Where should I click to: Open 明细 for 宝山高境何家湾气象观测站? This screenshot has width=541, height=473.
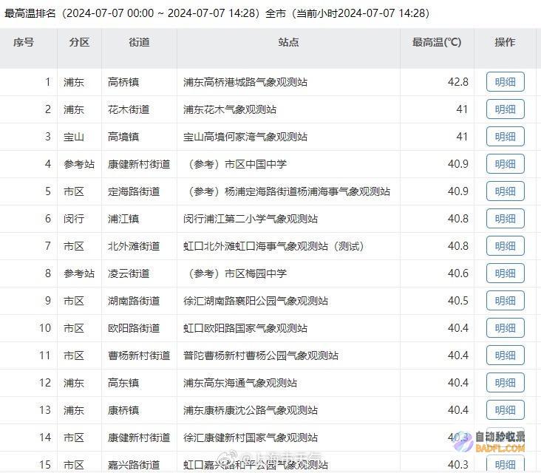click(505, 136)
